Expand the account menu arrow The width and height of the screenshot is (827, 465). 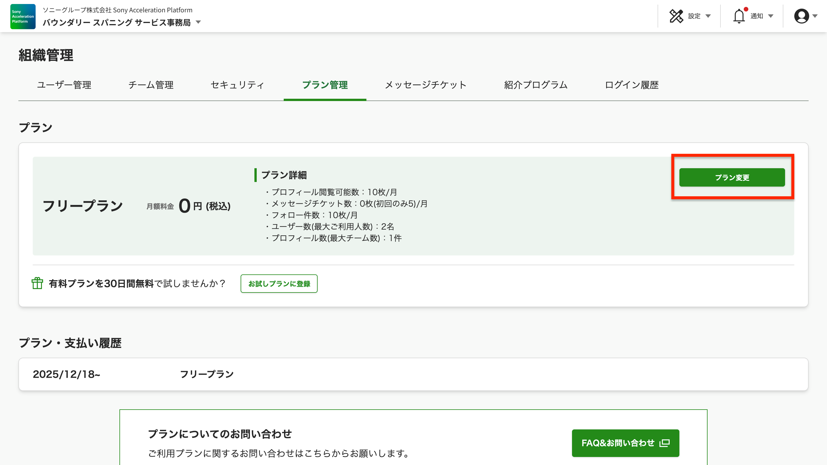click(815, 16)
